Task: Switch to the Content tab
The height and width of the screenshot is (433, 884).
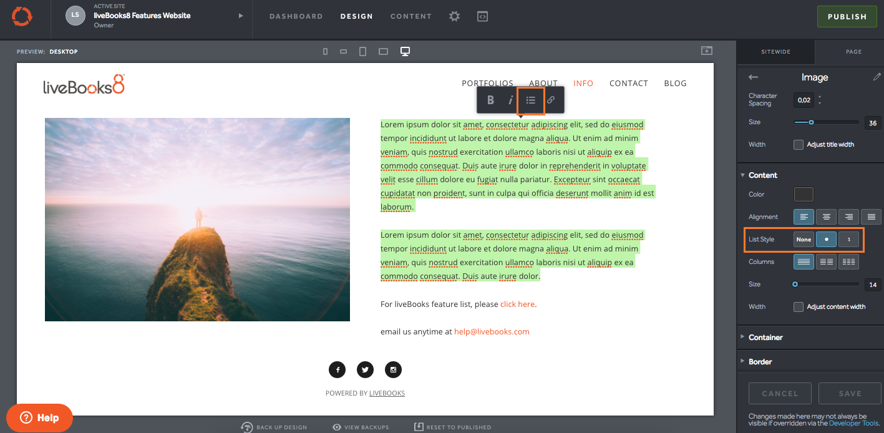Action: [410, 16]
